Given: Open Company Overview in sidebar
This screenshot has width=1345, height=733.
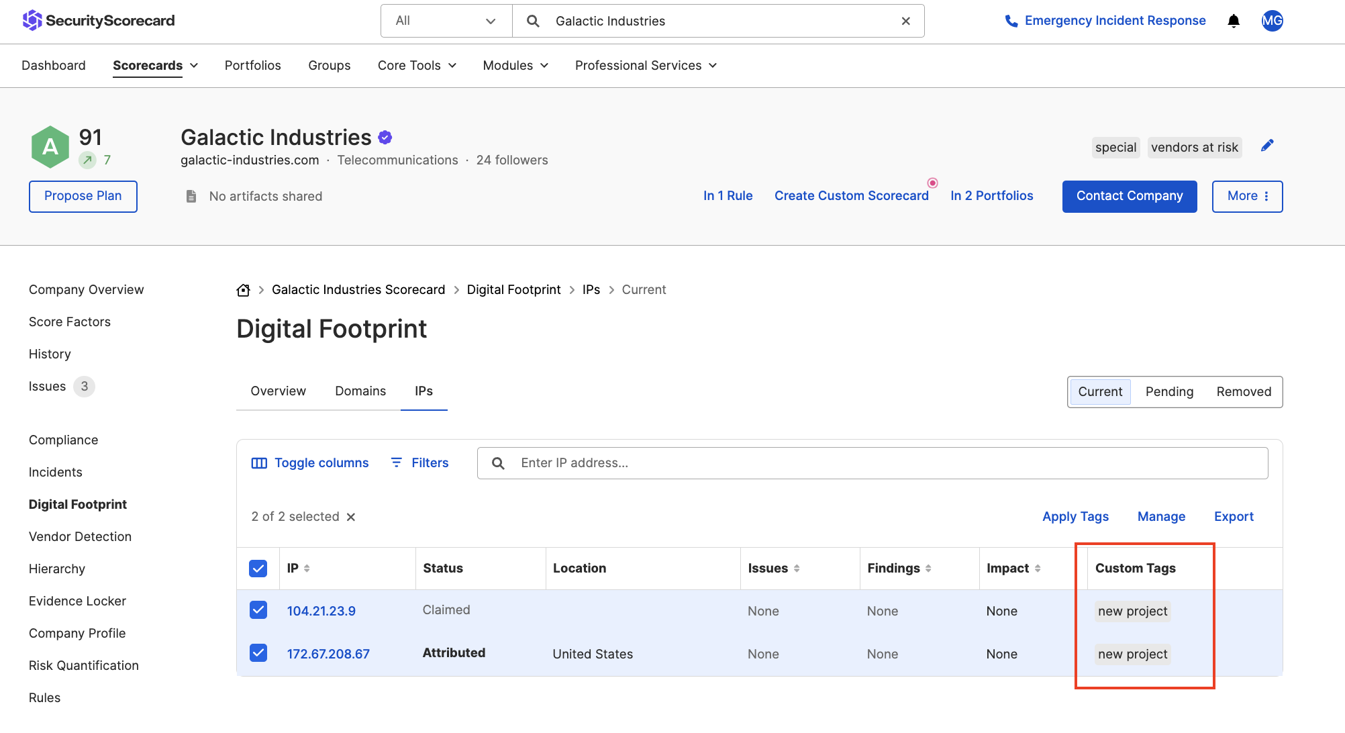Looking at the screenshot, I should point(87,290).
